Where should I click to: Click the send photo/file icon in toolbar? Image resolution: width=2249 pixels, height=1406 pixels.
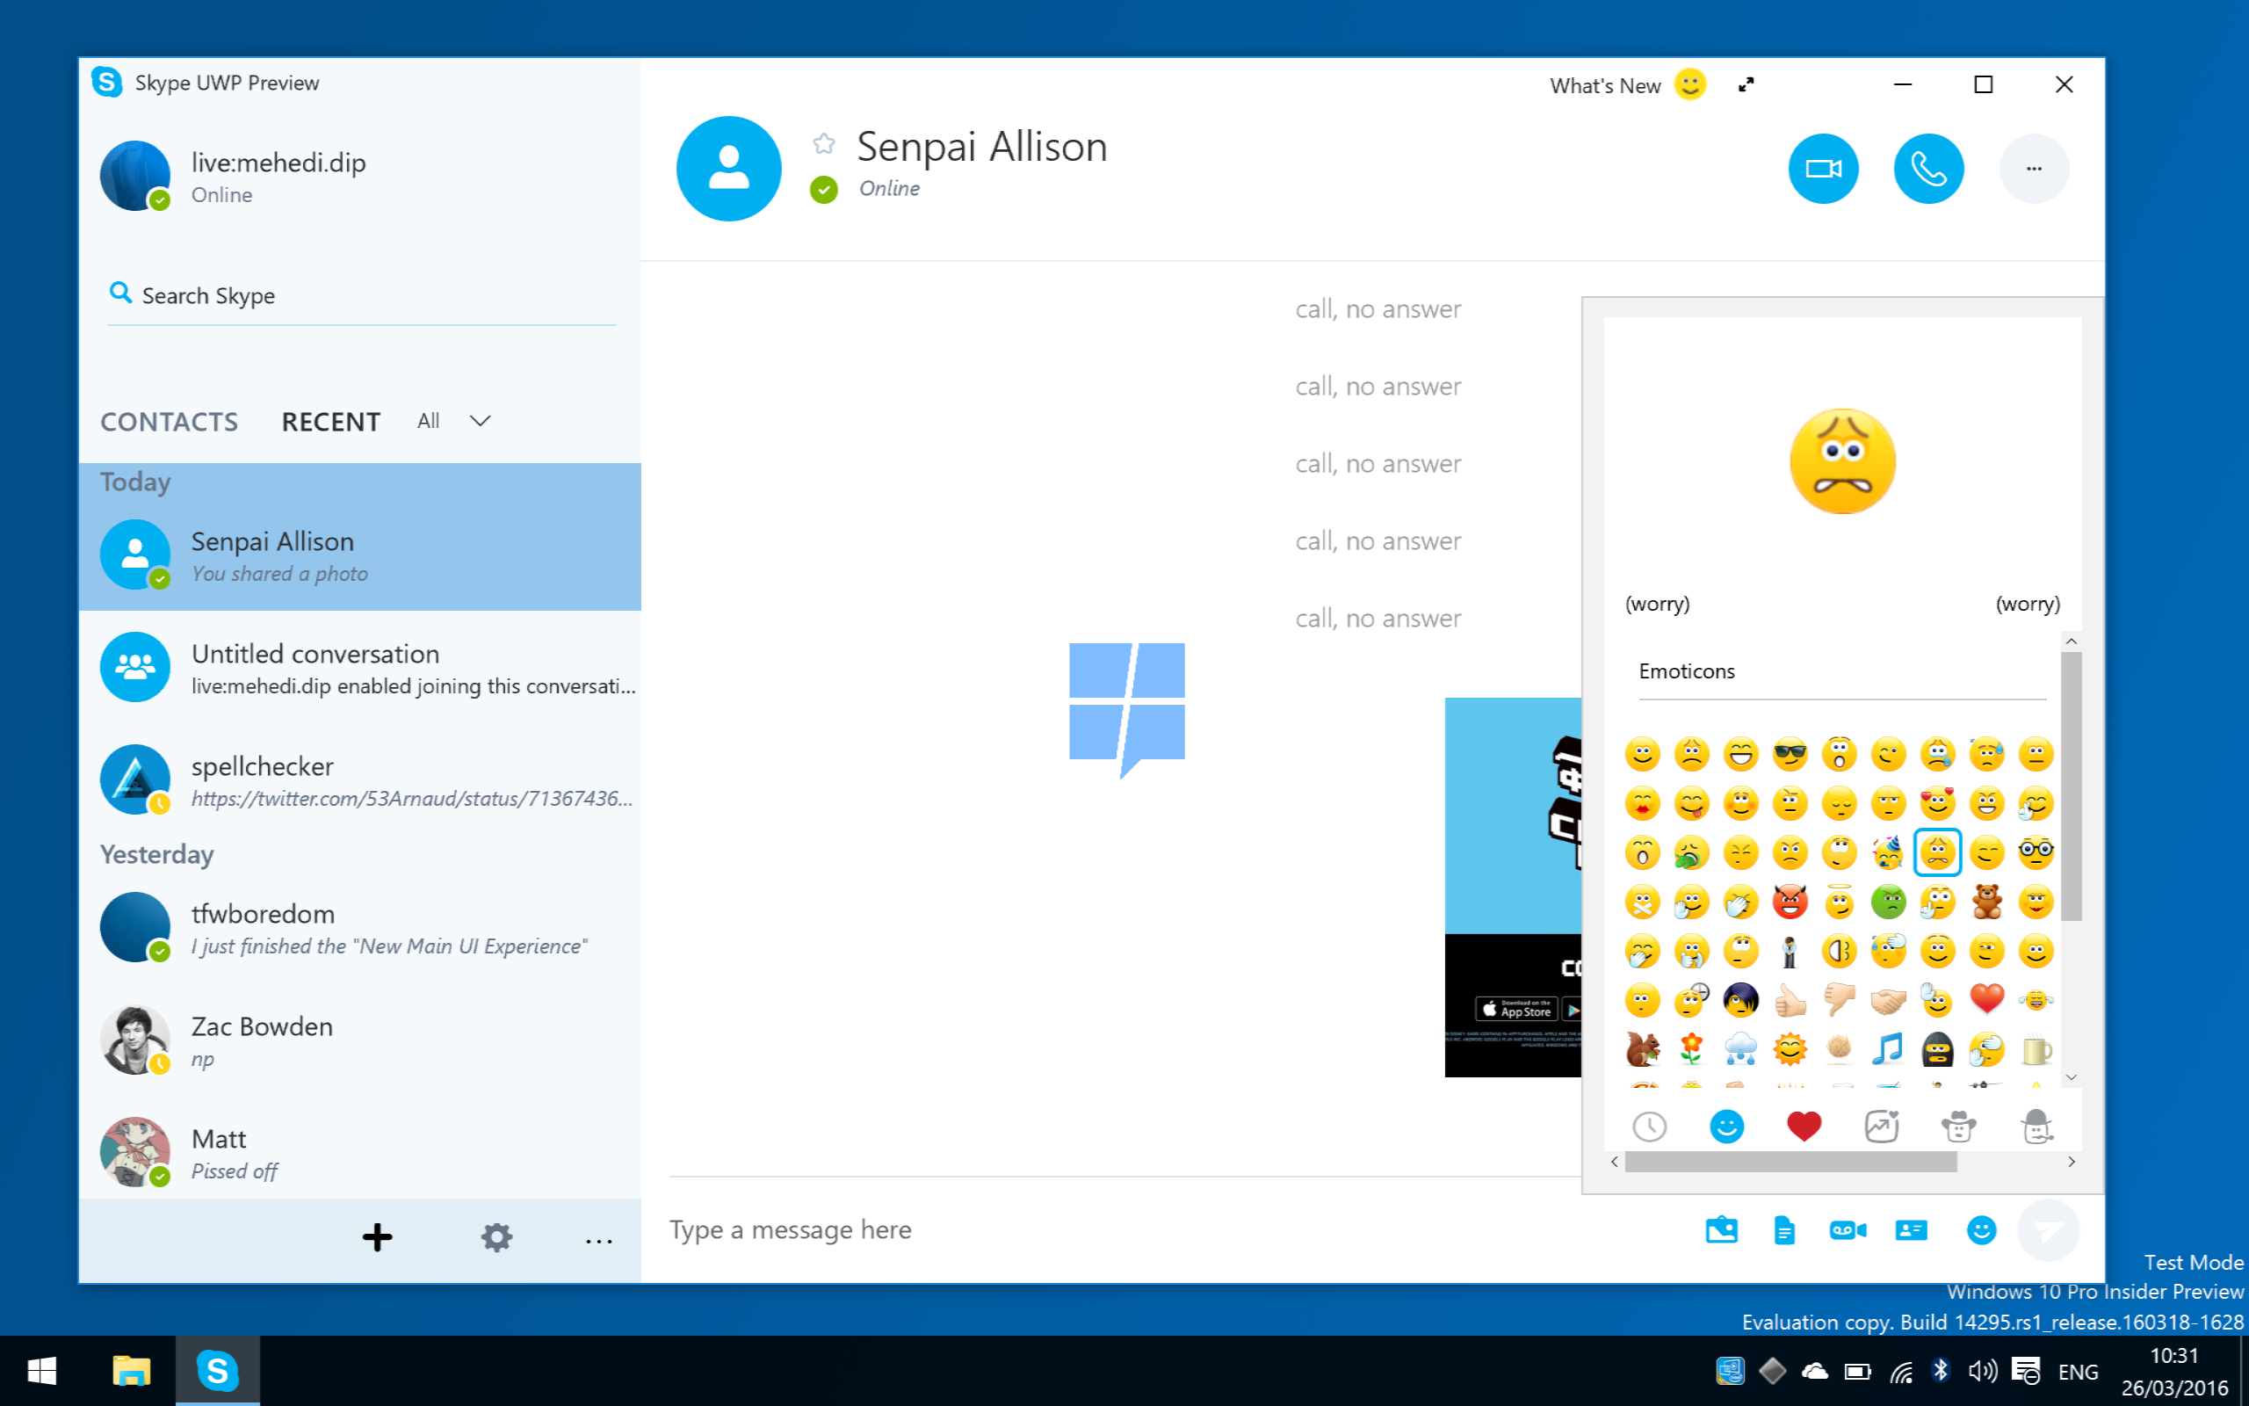coord(1723,1229)
